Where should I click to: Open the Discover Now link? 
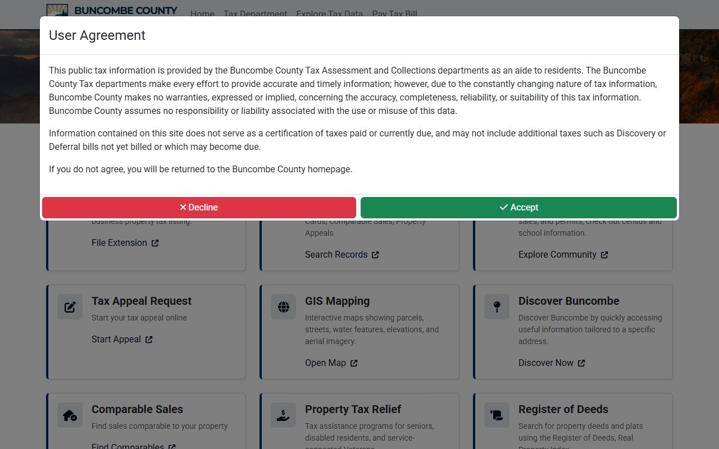pos(546,363)
